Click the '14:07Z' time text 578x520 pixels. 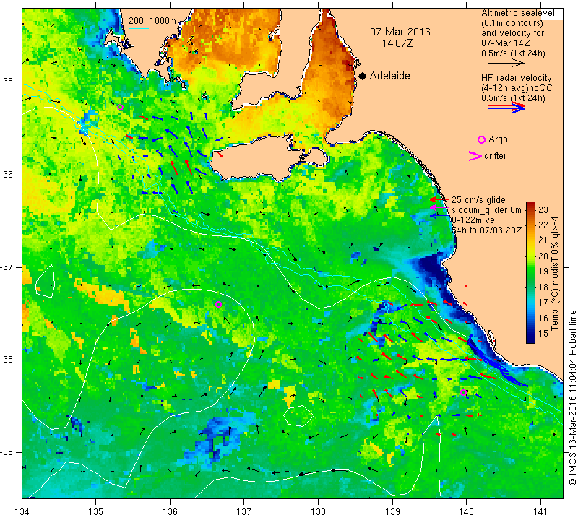[397, 43]
